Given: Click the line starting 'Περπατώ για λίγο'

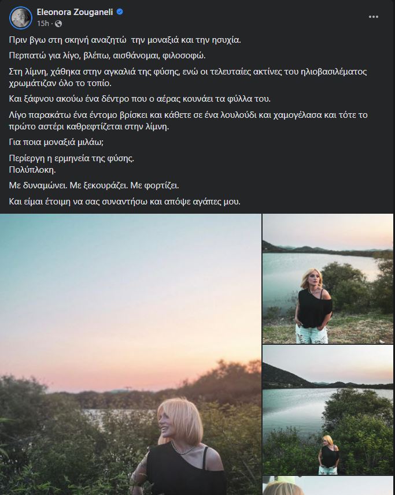Looking at the screenshot, I should [x=107, y=55].
